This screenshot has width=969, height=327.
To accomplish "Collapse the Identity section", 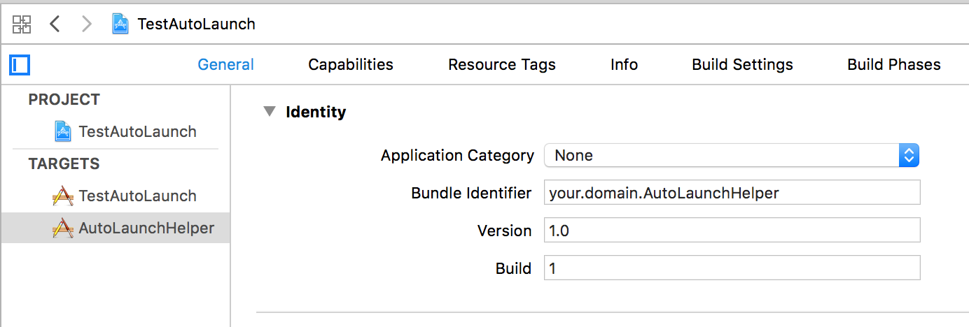I will pyautogui.click(x=269, y=112).
